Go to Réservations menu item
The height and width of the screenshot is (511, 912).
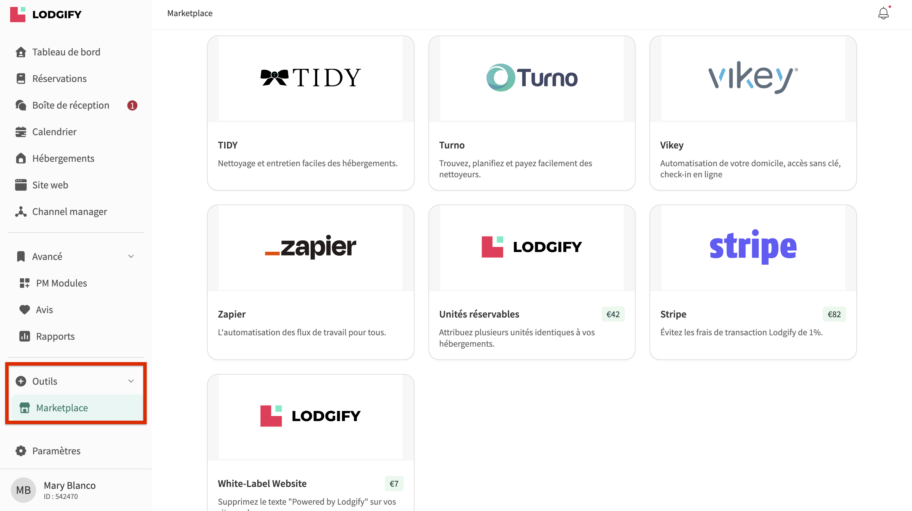pyautogui.click(x=59, y=79)
